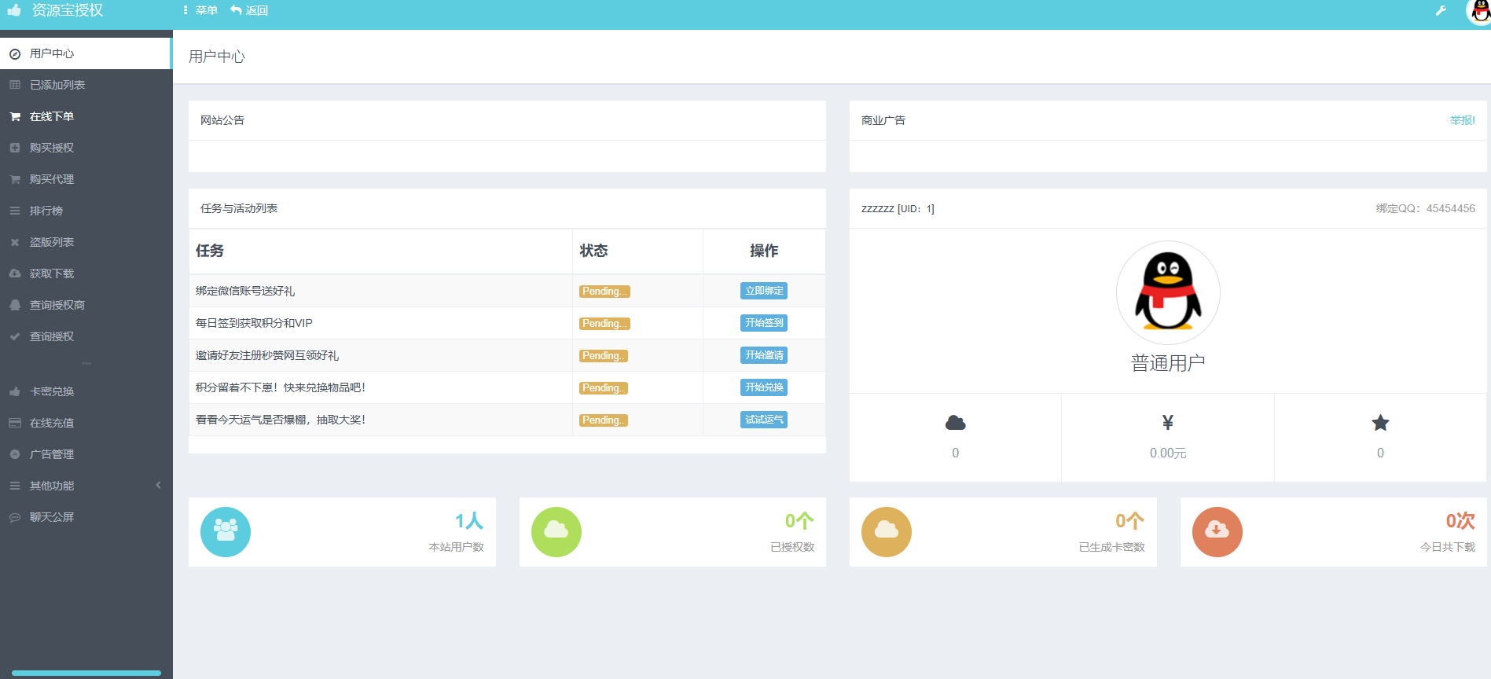Click the circle icon beside 广告管理
The width and height of the screenshot is (1491, 679).
(x=15, y=454)
